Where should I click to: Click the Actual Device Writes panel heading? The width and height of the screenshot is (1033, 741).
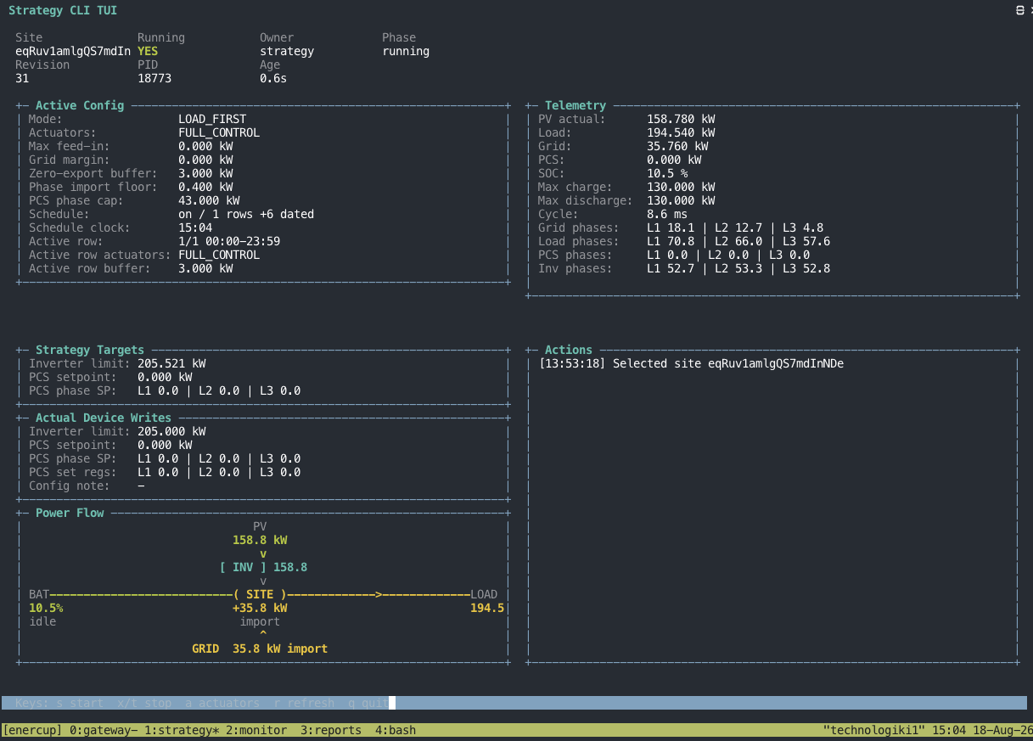(104, 418)
